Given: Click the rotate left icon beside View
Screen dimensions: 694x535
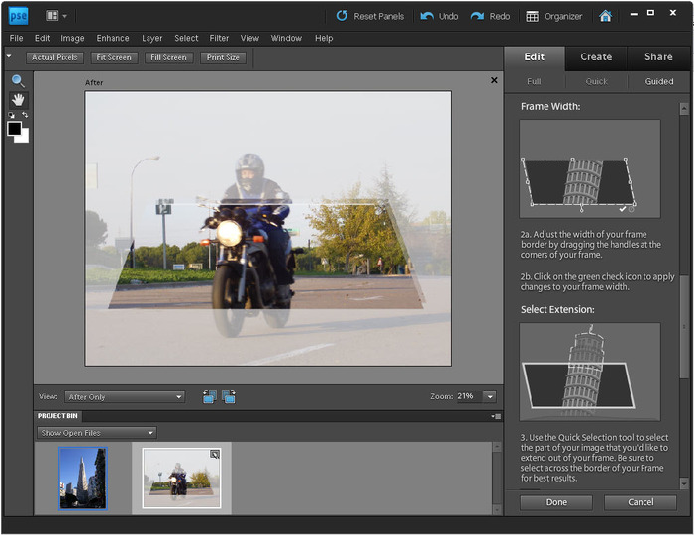Looking at the screenshot, I should point(210,396).
